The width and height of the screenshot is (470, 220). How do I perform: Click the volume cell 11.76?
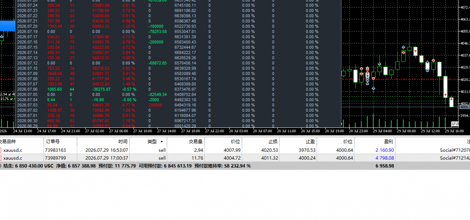pos(198,158)
